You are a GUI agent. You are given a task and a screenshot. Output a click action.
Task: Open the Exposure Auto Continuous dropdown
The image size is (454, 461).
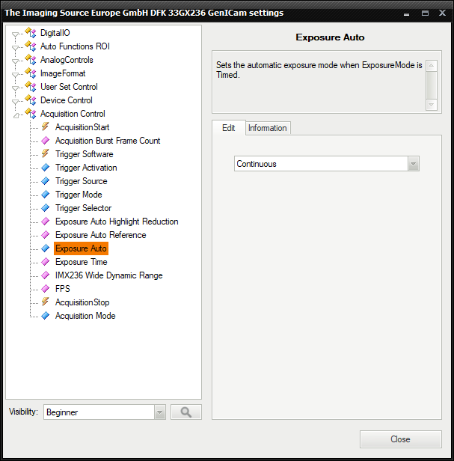(x=413, y=164)
